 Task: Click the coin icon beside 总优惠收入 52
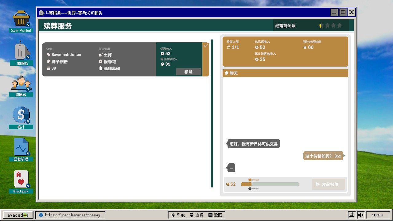[257, 47]
